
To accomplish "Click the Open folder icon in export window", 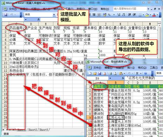I will (x=95, y=74).
